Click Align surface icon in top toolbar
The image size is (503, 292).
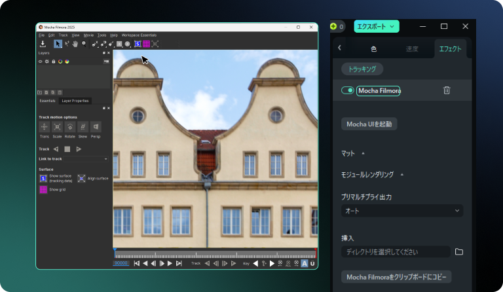(155, 44)
